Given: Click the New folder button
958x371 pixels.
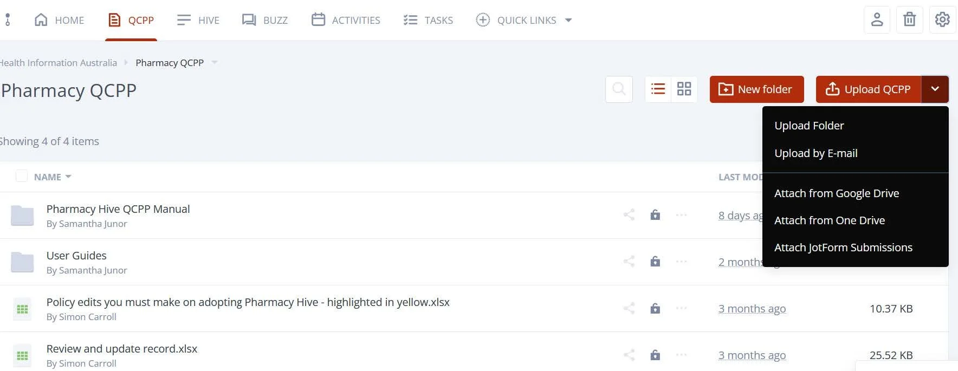Looking at the screenshot, I should [x=756, y=89].
